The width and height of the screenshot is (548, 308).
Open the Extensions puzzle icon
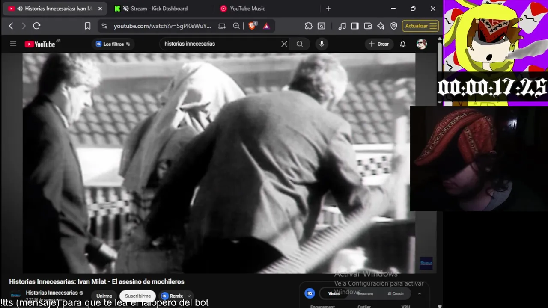tap(309, 26)
